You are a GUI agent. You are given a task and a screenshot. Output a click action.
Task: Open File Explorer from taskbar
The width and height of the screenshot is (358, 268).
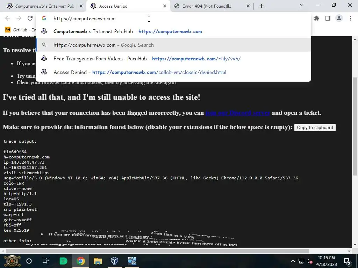(x=98, y=261)
